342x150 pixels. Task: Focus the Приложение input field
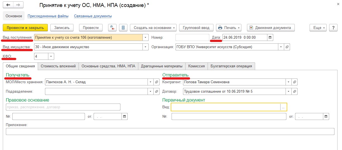(170, 131)
